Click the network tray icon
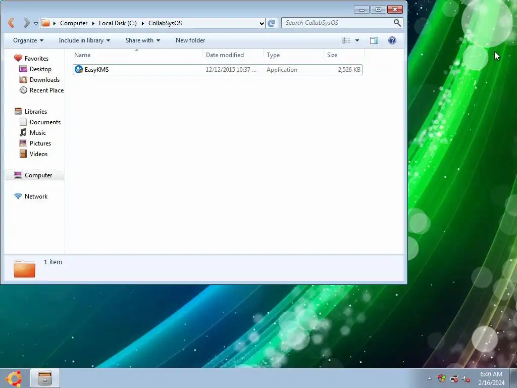Image resolution: width=517 pixels, height=388 pixels. pos(454,378)
